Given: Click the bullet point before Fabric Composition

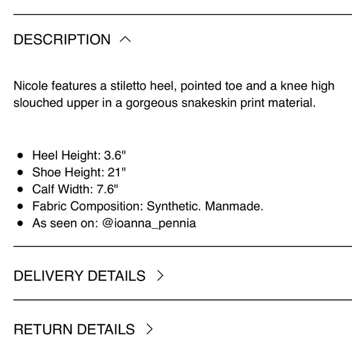Looking at the screenshot, I should pos(20,206).
